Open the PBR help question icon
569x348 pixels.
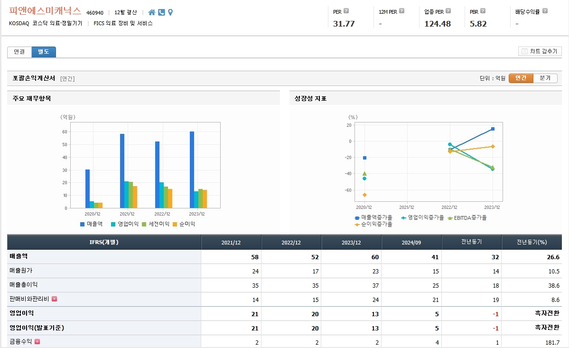pos(483,11)
